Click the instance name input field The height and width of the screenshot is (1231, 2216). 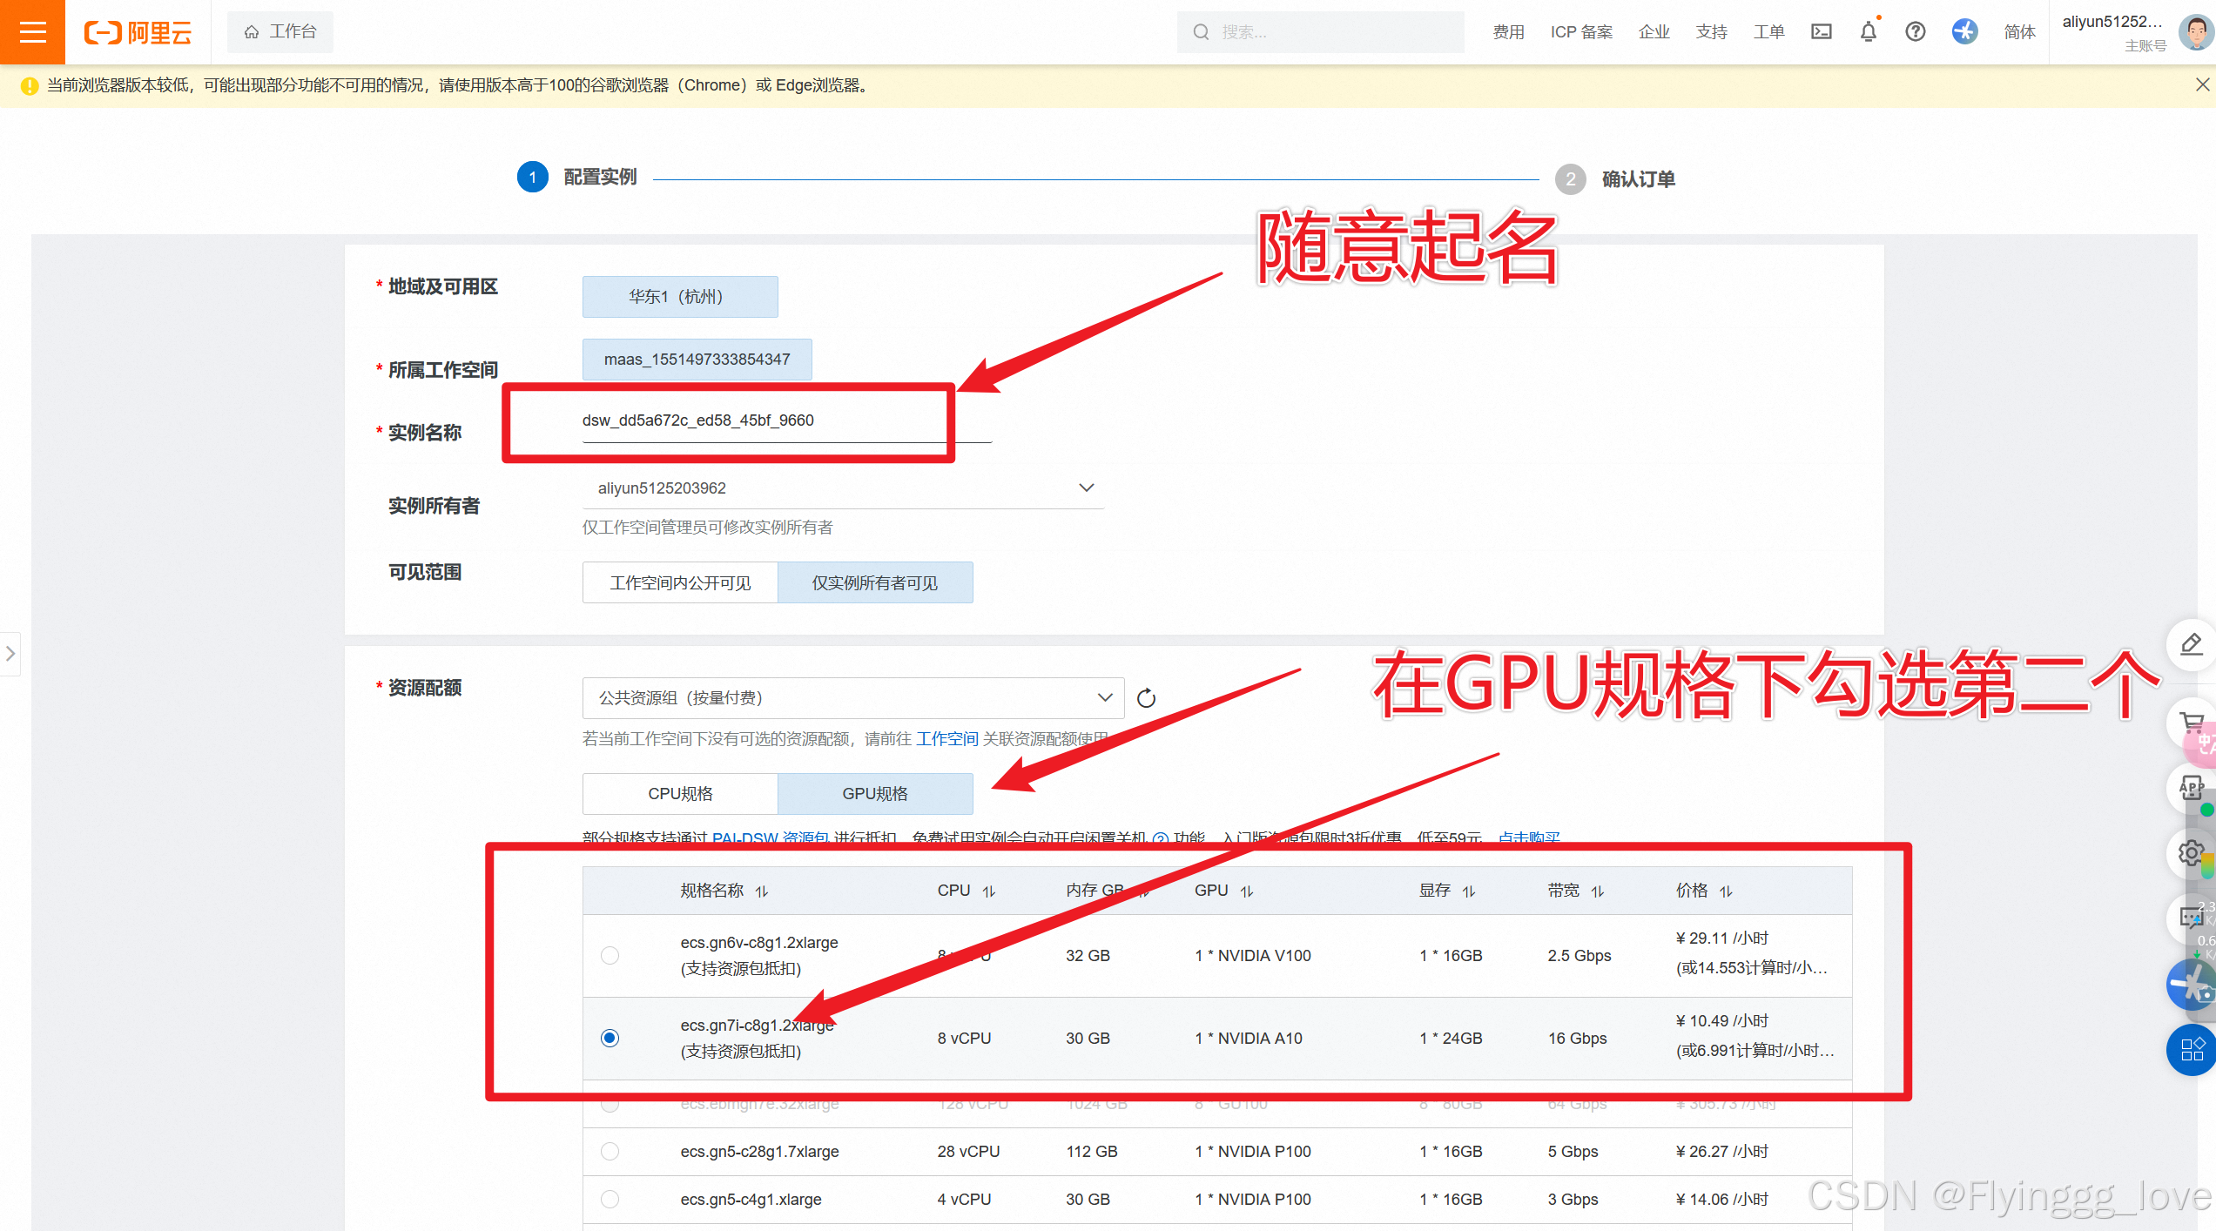(787, 420)
